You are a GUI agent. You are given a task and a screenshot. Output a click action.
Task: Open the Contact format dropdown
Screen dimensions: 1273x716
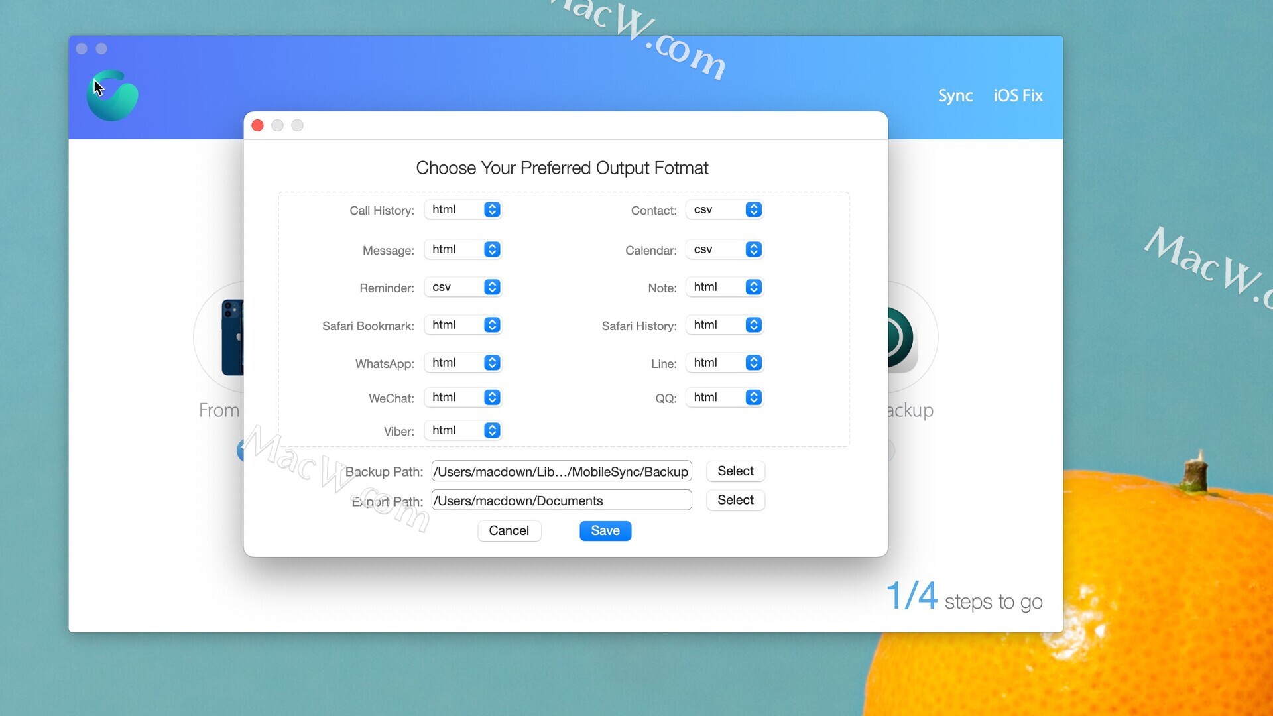pos(725,209)
